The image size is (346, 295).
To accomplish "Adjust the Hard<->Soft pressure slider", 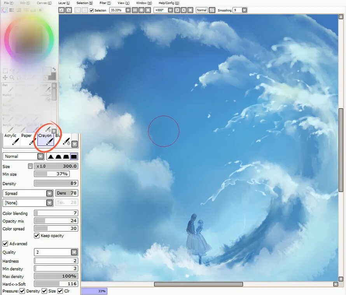I will point(56,284).
